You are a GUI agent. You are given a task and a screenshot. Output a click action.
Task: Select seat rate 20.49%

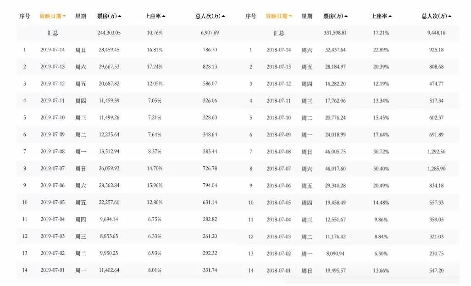[381, 186]
